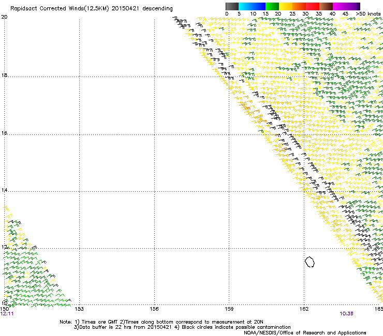
Task: Click the longitude label '153'
Action: (x=79, y=309)
